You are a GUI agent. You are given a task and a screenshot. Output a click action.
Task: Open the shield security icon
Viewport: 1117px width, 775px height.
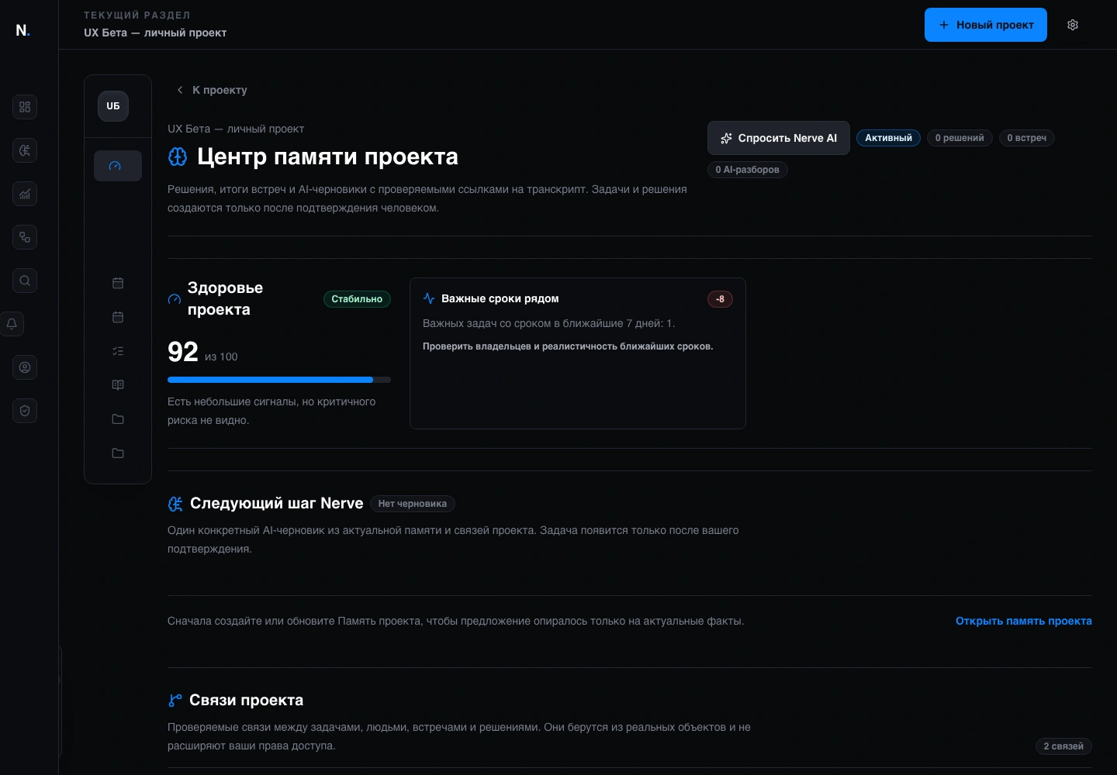(25, 411)
